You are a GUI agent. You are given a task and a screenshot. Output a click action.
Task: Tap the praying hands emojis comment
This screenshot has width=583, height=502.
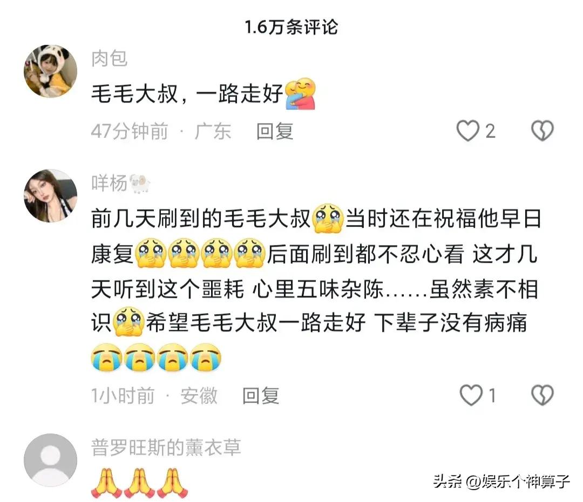[x=139, y=483]
